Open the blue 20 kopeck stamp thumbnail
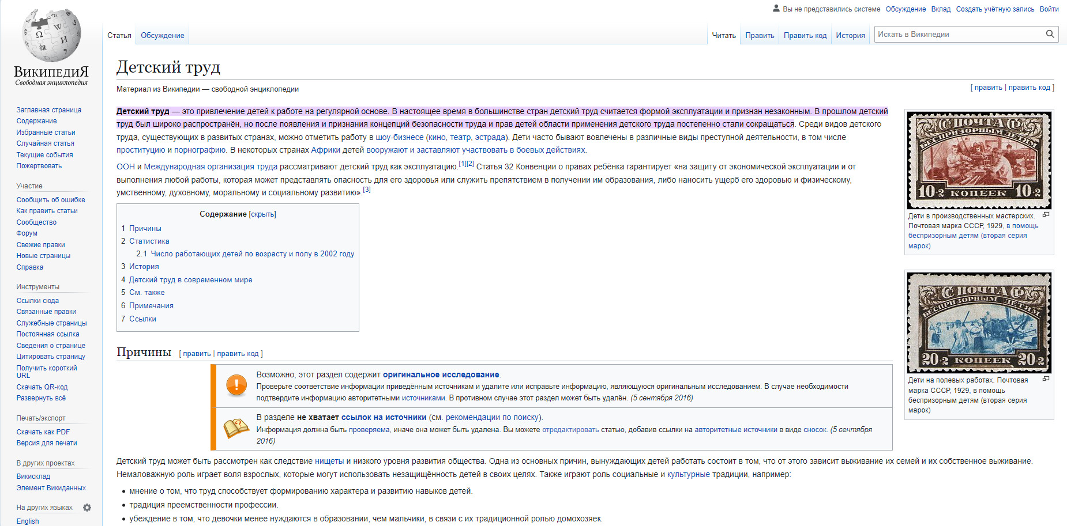Image resolution: width=1067 pixels, height=526 pixels. [x=979, y=323]
